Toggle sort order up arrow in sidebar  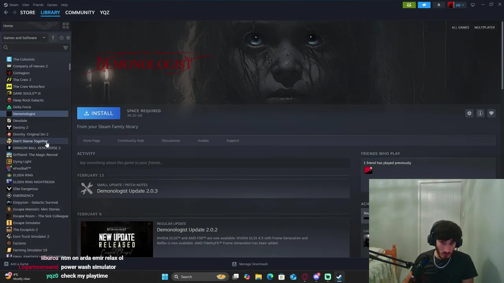click(x=53, y=38)
